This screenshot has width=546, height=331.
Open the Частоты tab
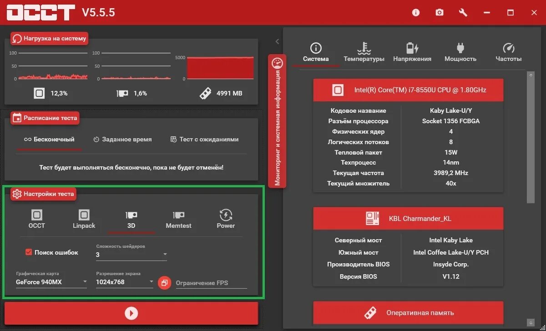click(509, 53)
